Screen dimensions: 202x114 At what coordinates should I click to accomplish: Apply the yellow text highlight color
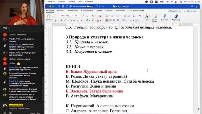point(92,20)
